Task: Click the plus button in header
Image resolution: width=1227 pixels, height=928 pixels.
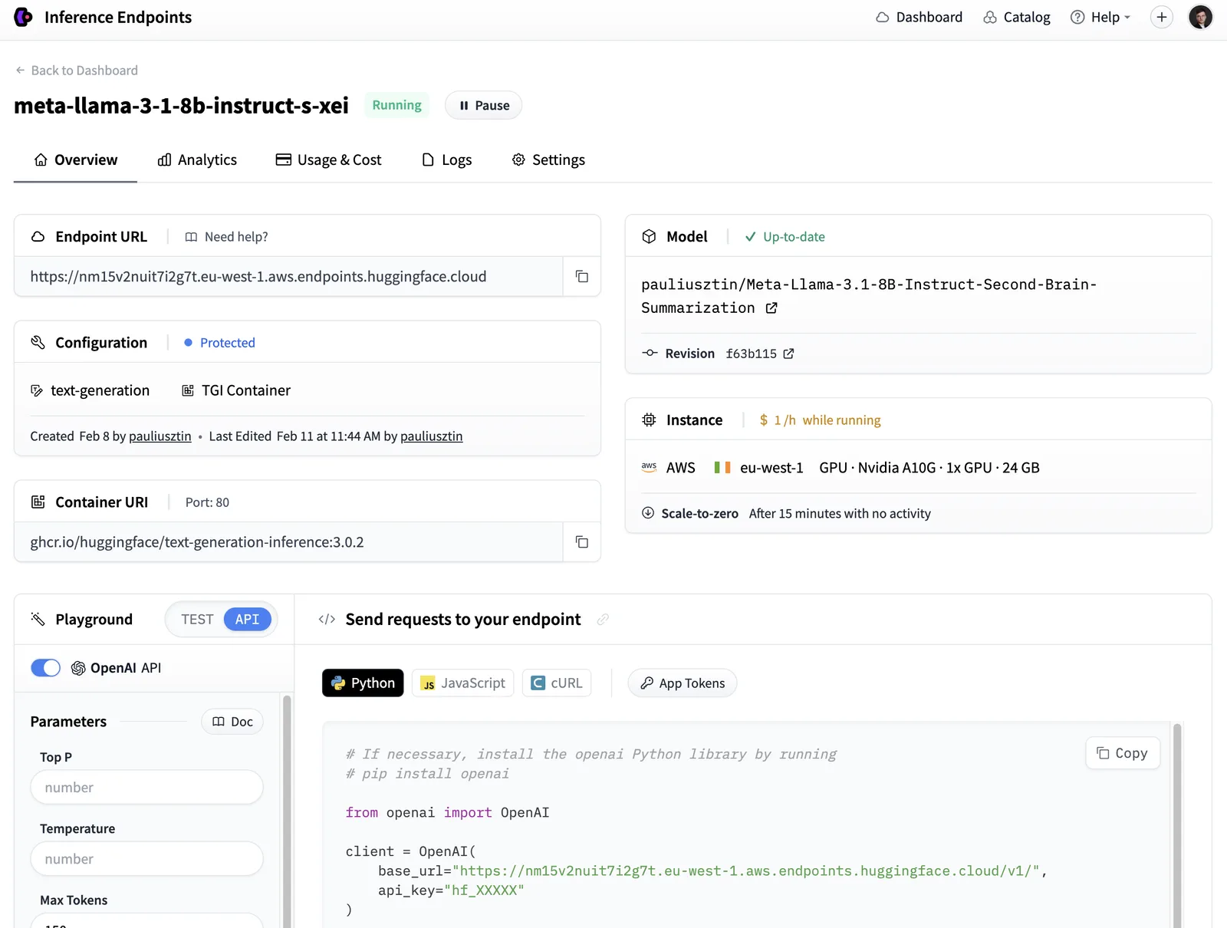Action: 1162,17
